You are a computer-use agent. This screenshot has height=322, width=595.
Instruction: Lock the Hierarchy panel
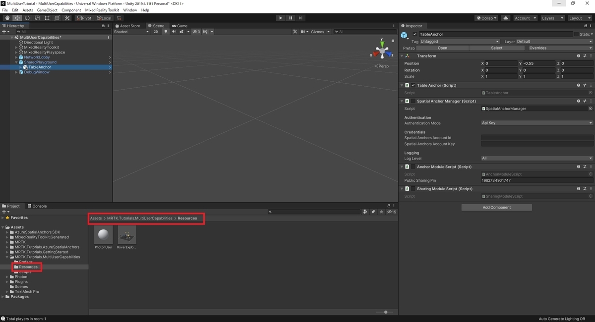pos(103,26)
